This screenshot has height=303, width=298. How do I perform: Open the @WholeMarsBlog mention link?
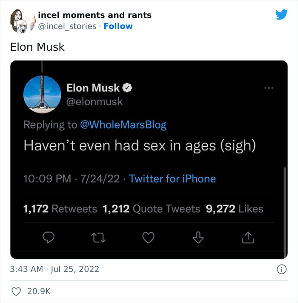tap(123, 125)
